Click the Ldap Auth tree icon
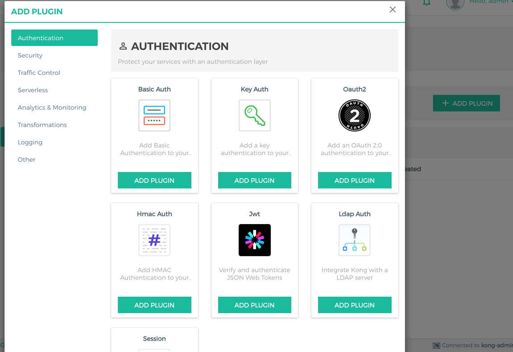The width and height of the screenshot is (513, 352). pyautogui.click(x=355, y=240)
